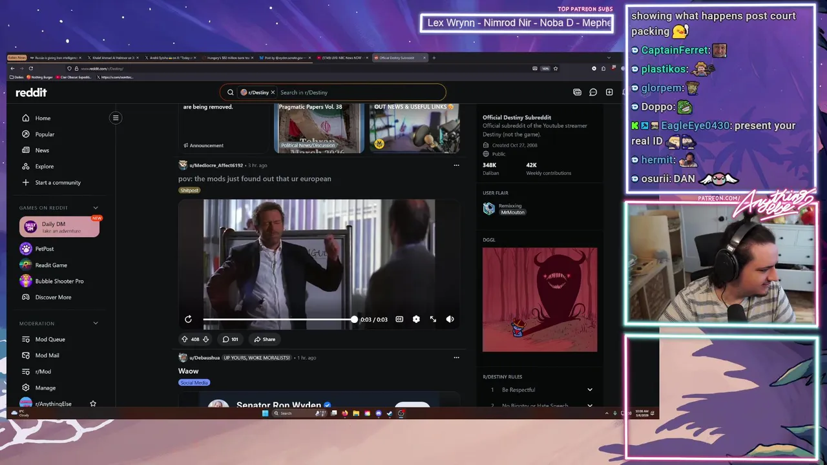Open options menu for Debaushua post
The width and height of the screenshot is (827, 465).
pos(456,357)
